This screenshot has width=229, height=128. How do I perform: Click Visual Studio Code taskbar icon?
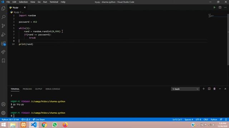point(34,125)
